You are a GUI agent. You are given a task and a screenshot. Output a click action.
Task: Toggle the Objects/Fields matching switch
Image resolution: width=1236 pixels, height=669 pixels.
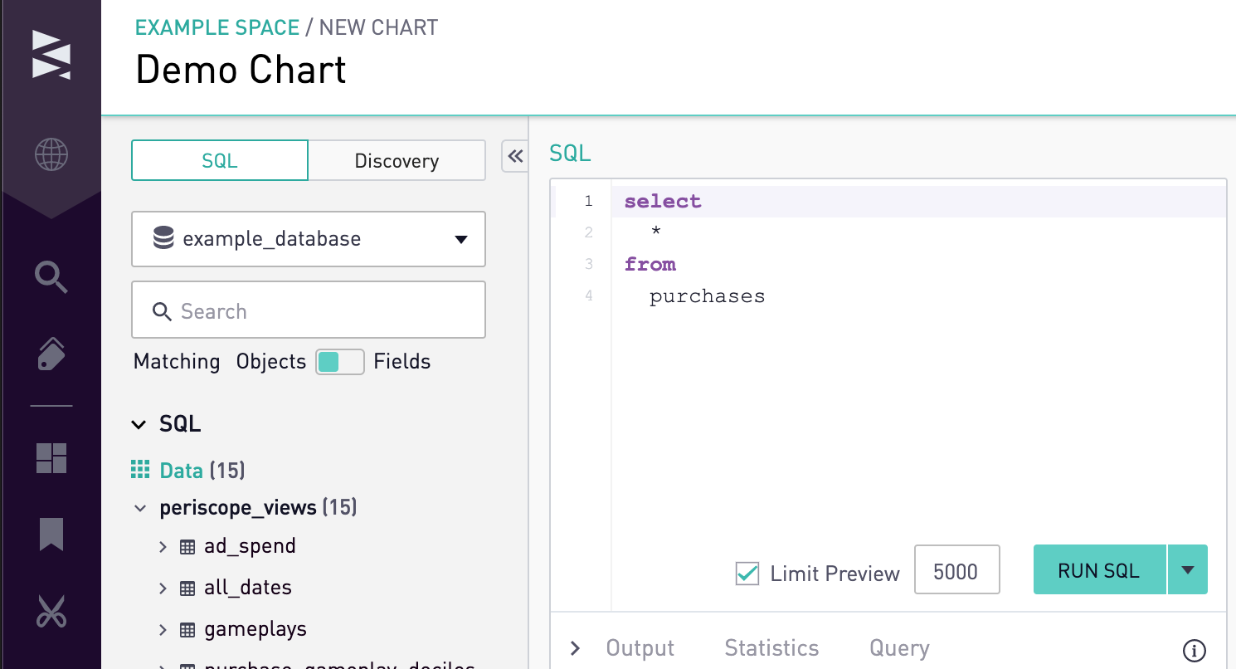coord(339,362)
